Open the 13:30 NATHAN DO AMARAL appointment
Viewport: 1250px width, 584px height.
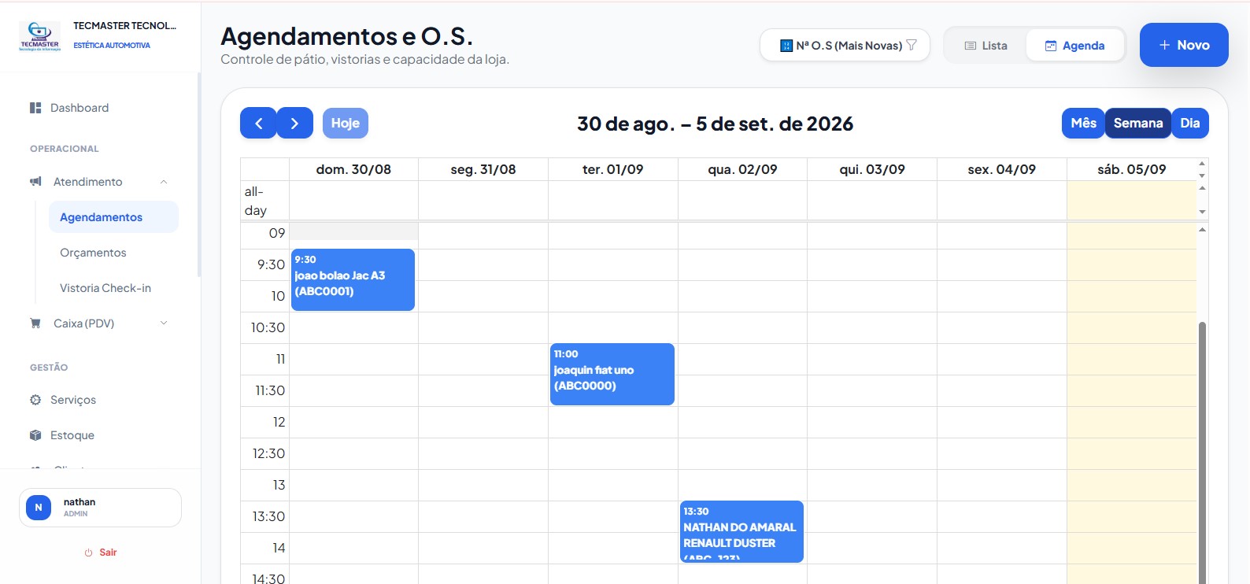(741, 532)
